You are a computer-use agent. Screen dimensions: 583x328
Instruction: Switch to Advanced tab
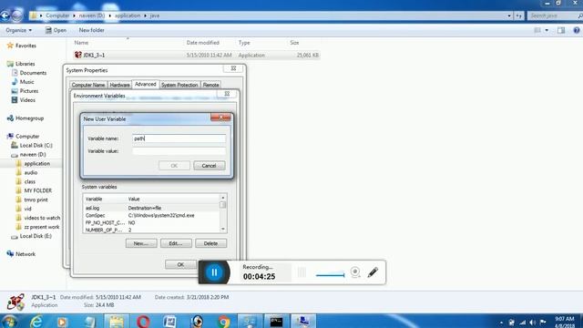[x=146, y=85]
